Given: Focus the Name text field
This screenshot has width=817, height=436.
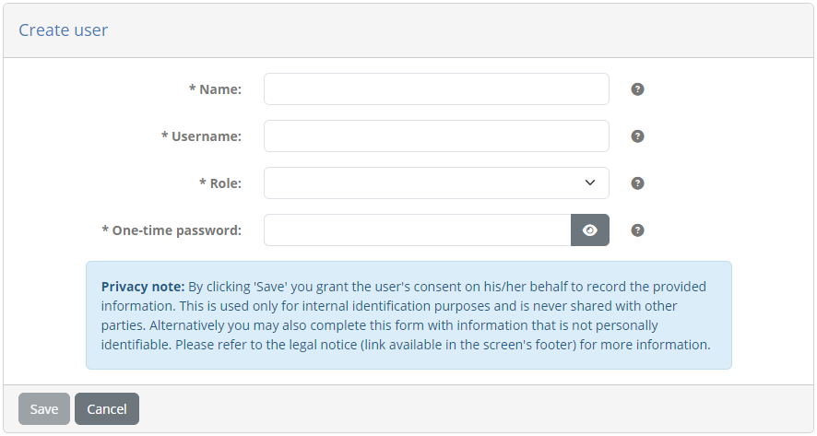Looking at the screenshot, I should click(x=436, y=89).
